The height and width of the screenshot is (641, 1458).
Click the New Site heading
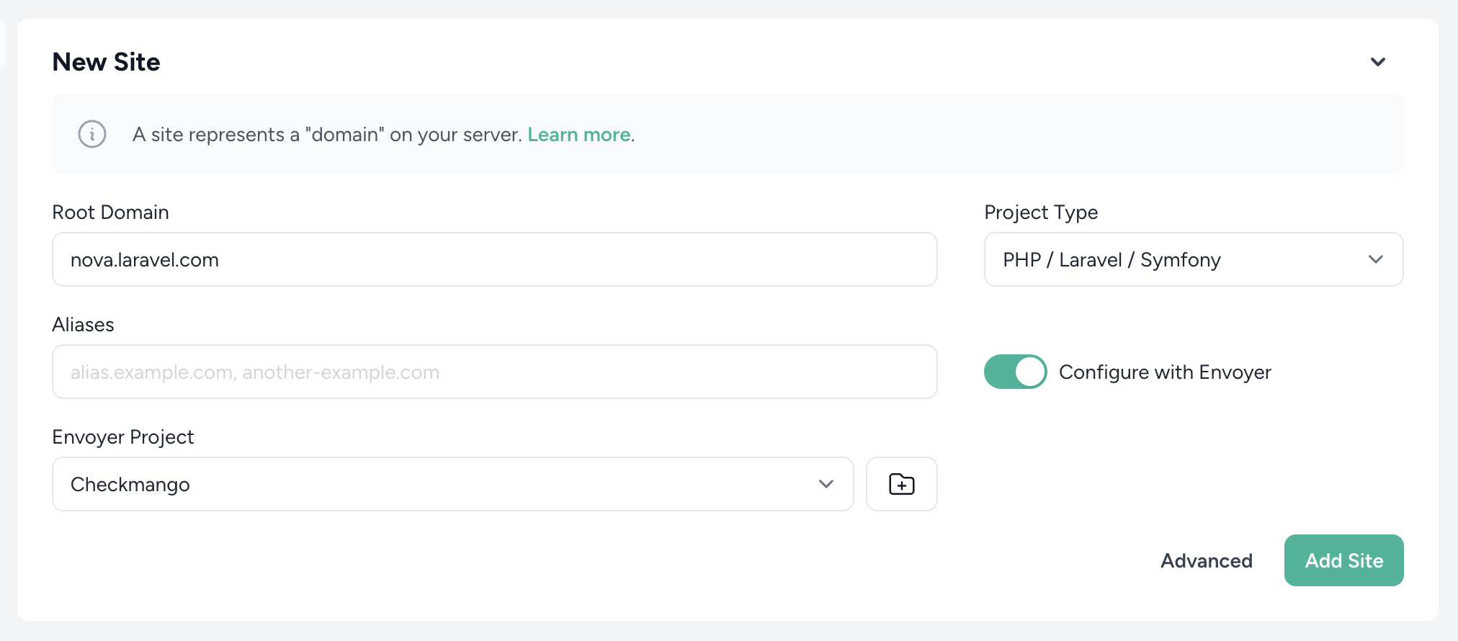pyautogui.click(x=105, y=62)
